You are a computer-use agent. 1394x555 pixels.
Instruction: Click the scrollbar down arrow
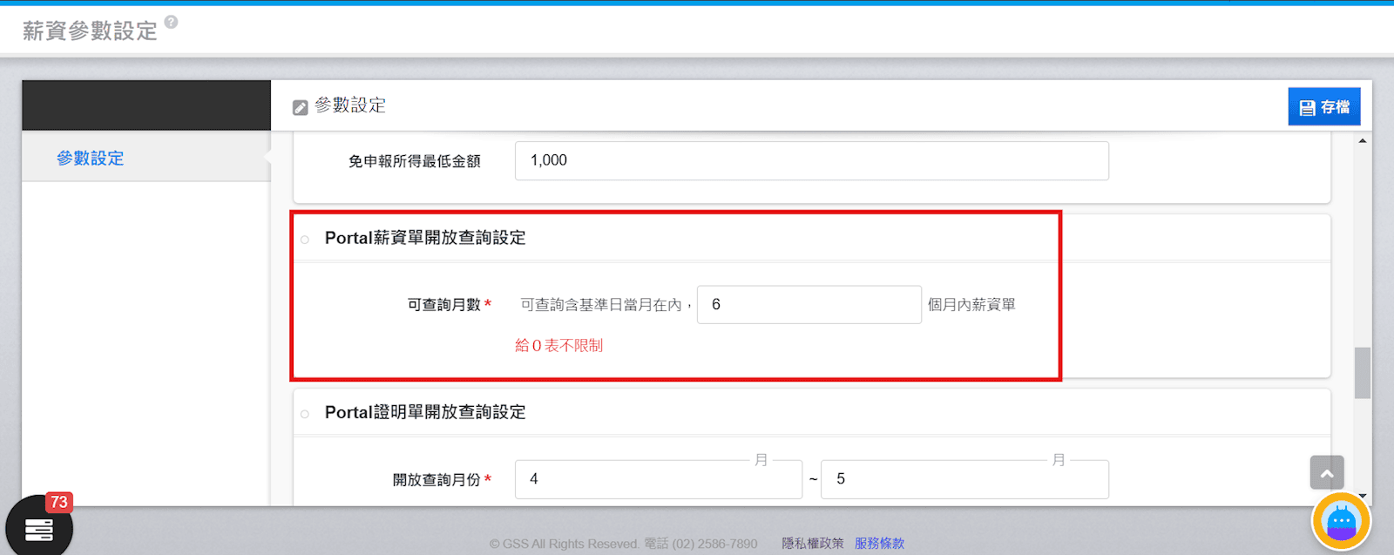[x=1363, y=497]
